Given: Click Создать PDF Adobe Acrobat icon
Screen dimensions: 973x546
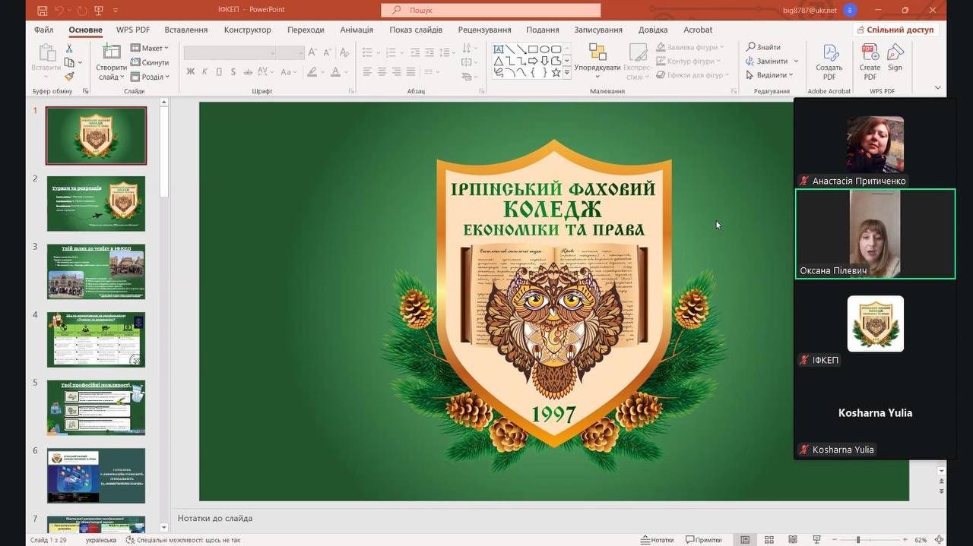Looking at the screenshot, I should click(x=829, y=62).
